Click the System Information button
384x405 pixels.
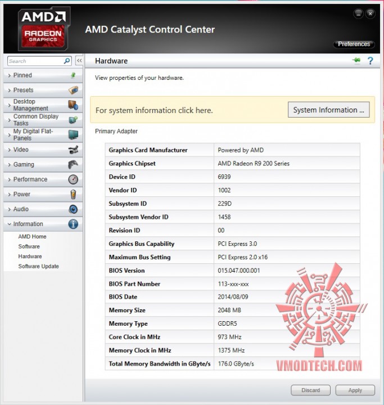[328, 110]
